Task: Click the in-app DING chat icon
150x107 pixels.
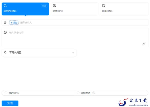Action: [5, 6]
